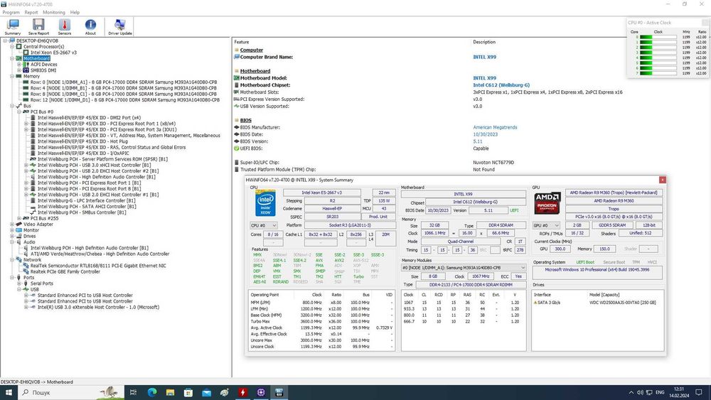711x400 pixels.
Task: Open Microsoft Edge from the taskbar
Action: click(152, 392)
